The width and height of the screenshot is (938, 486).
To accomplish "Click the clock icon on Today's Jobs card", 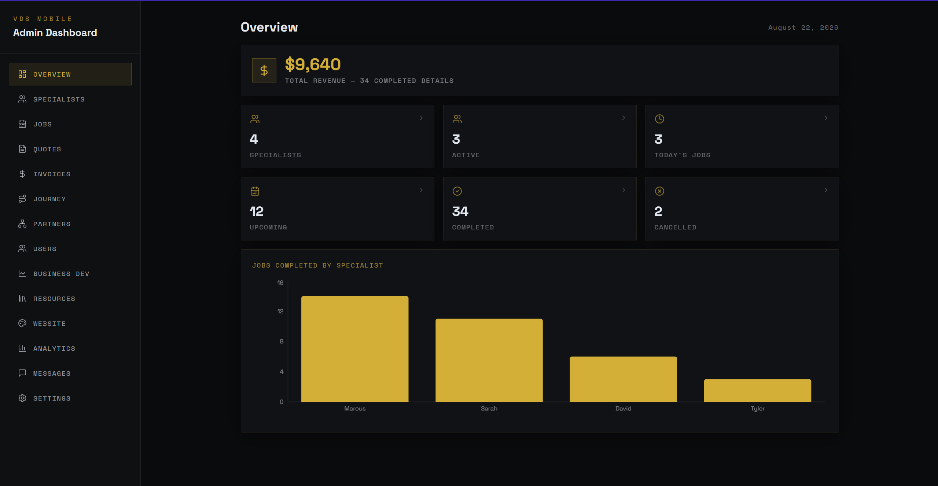I will tap(659, 119).
